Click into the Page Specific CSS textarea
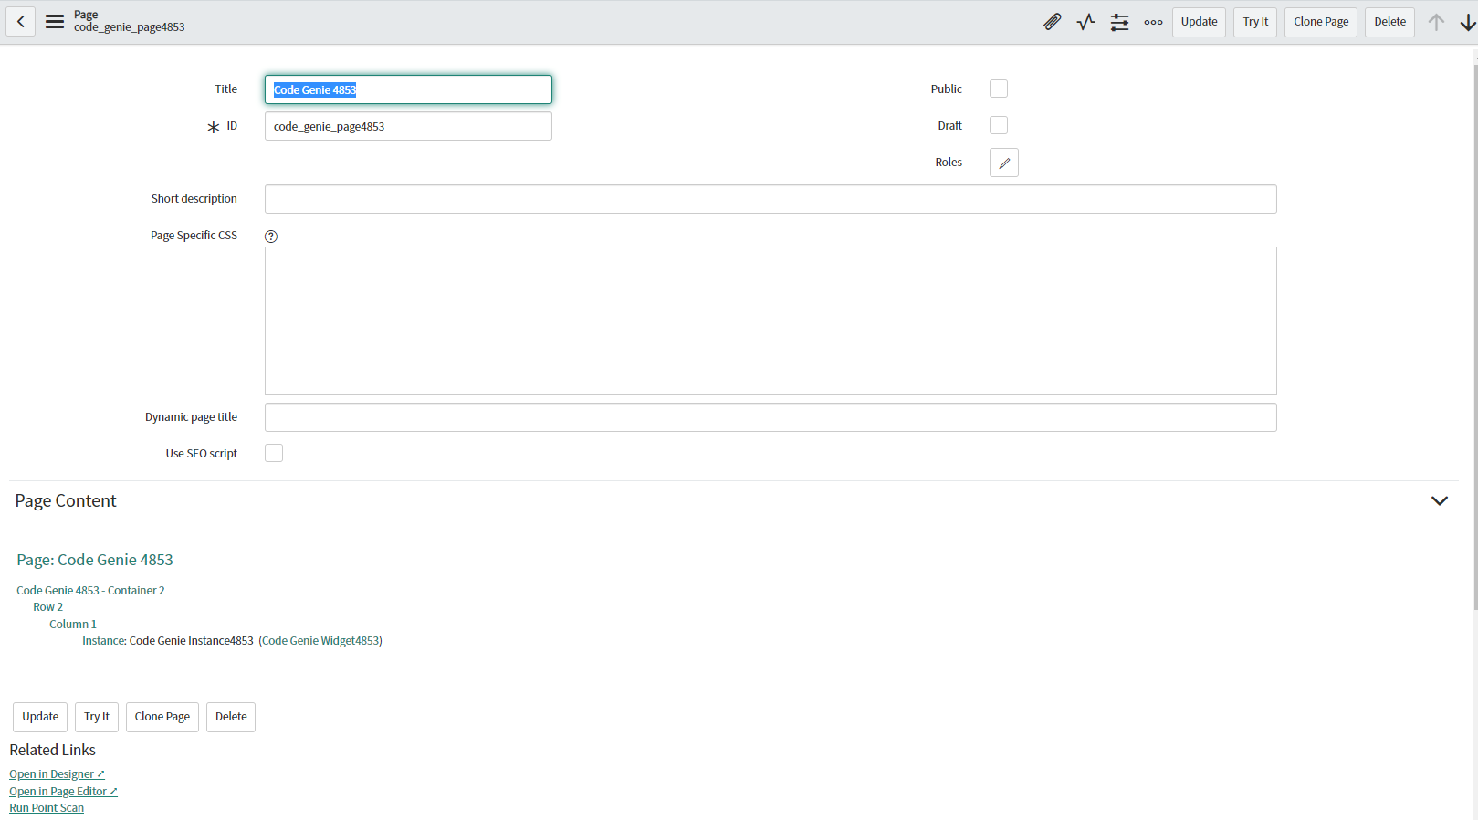 click(x=770, y=321)
